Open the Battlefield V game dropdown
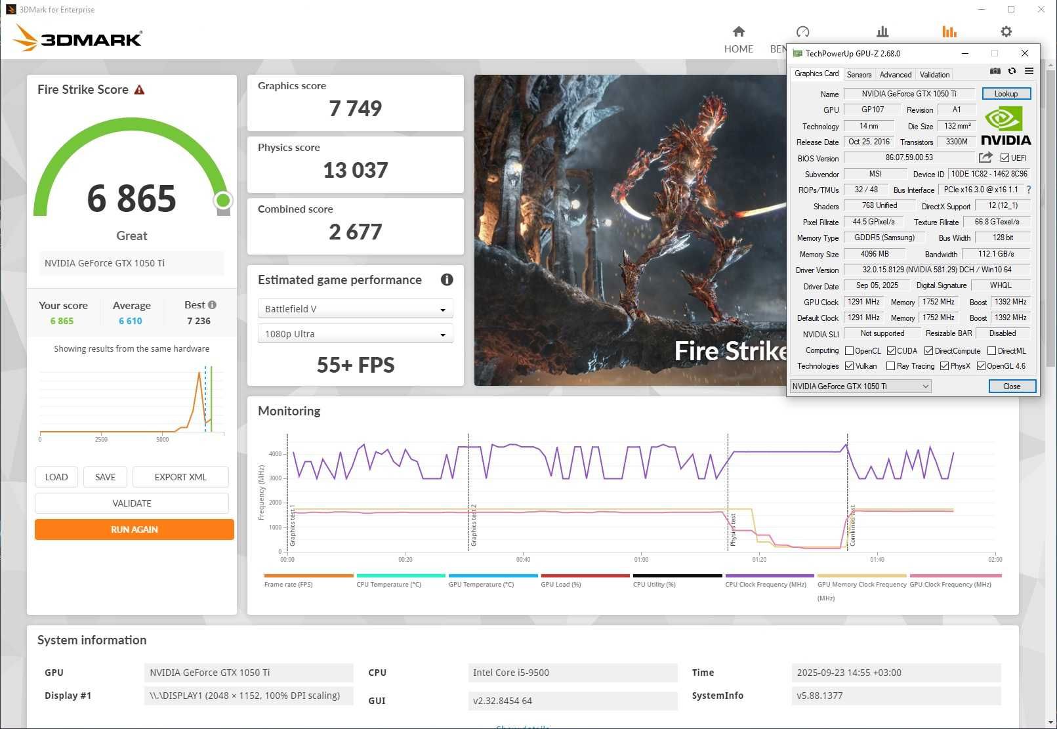Image resolution: width=1057 pixels, height=729 pixels. 355,309
